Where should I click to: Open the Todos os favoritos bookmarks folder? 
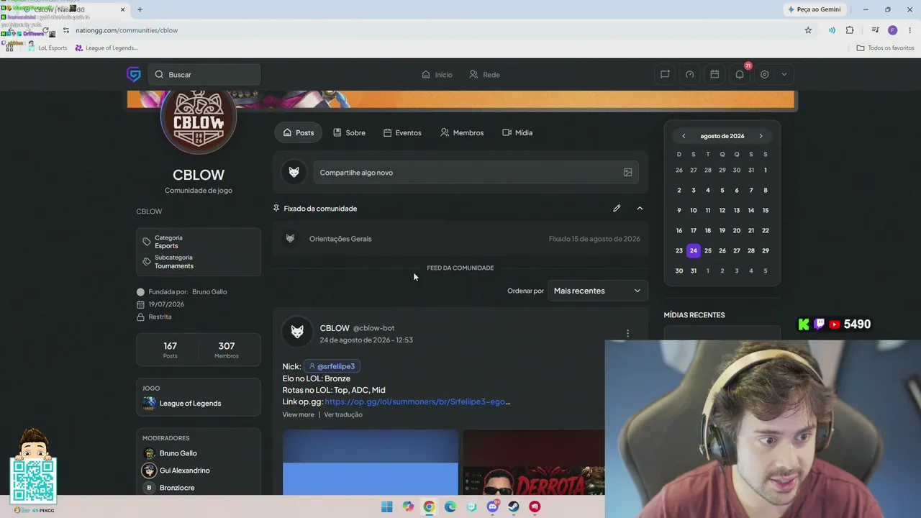coord(885,48)
